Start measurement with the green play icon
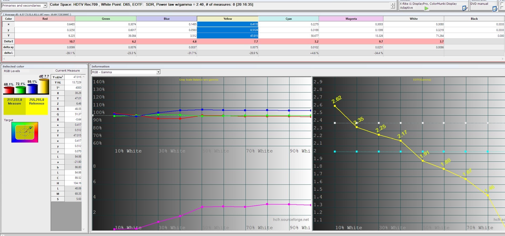 pyautogui.click(x=426, y=8)
